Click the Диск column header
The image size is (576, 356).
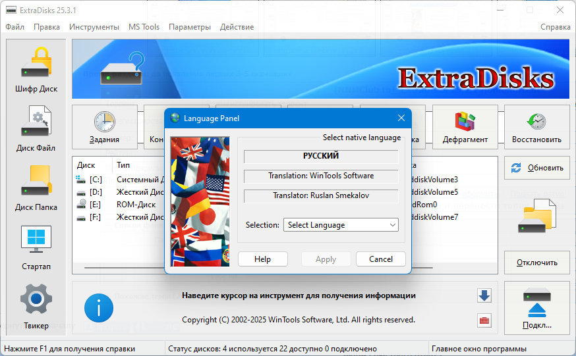[86, 165]
